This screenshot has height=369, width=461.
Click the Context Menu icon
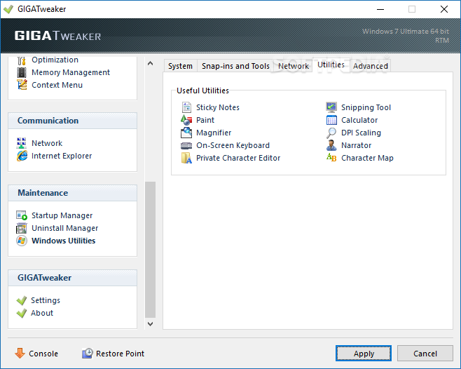pos(22,85)
